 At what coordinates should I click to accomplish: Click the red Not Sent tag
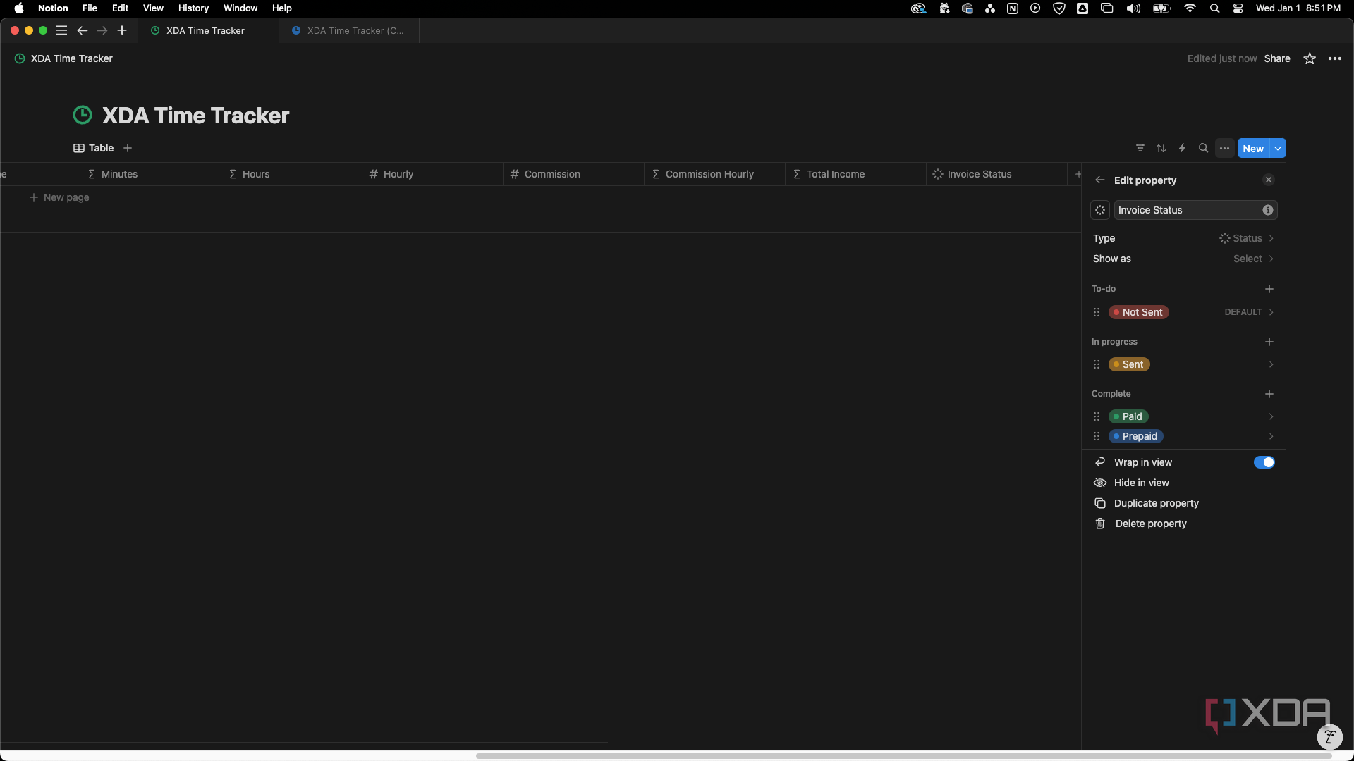1138,312
